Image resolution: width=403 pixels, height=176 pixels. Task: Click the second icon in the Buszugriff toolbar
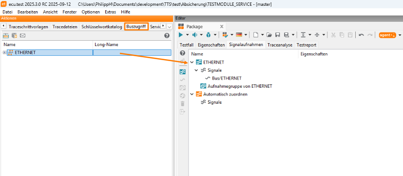click(x=15, y=35)
